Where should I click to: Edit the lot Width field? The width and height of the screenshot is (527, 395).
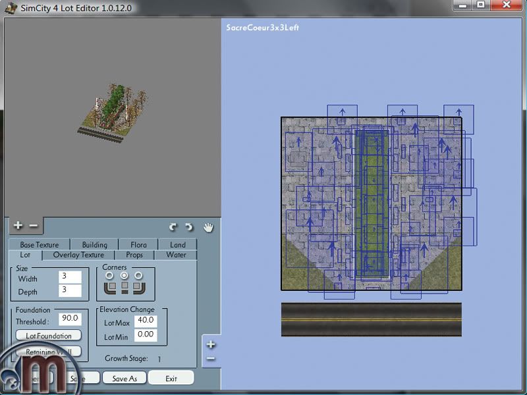(70, 277)
